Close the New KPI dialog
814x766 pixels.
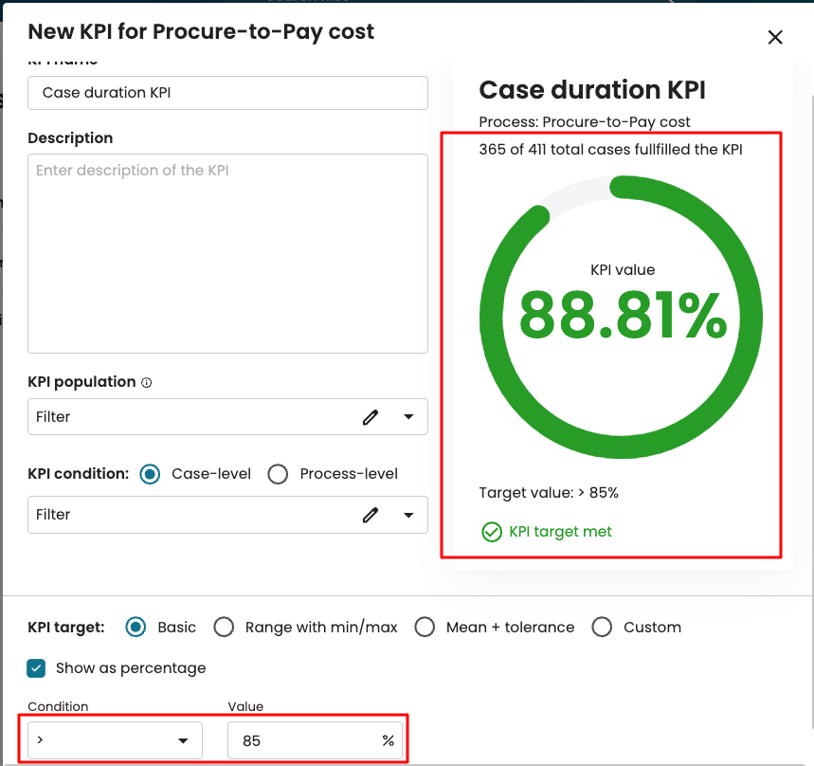[775, 37]
